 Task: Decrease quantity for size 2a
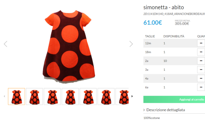[201, 61]
